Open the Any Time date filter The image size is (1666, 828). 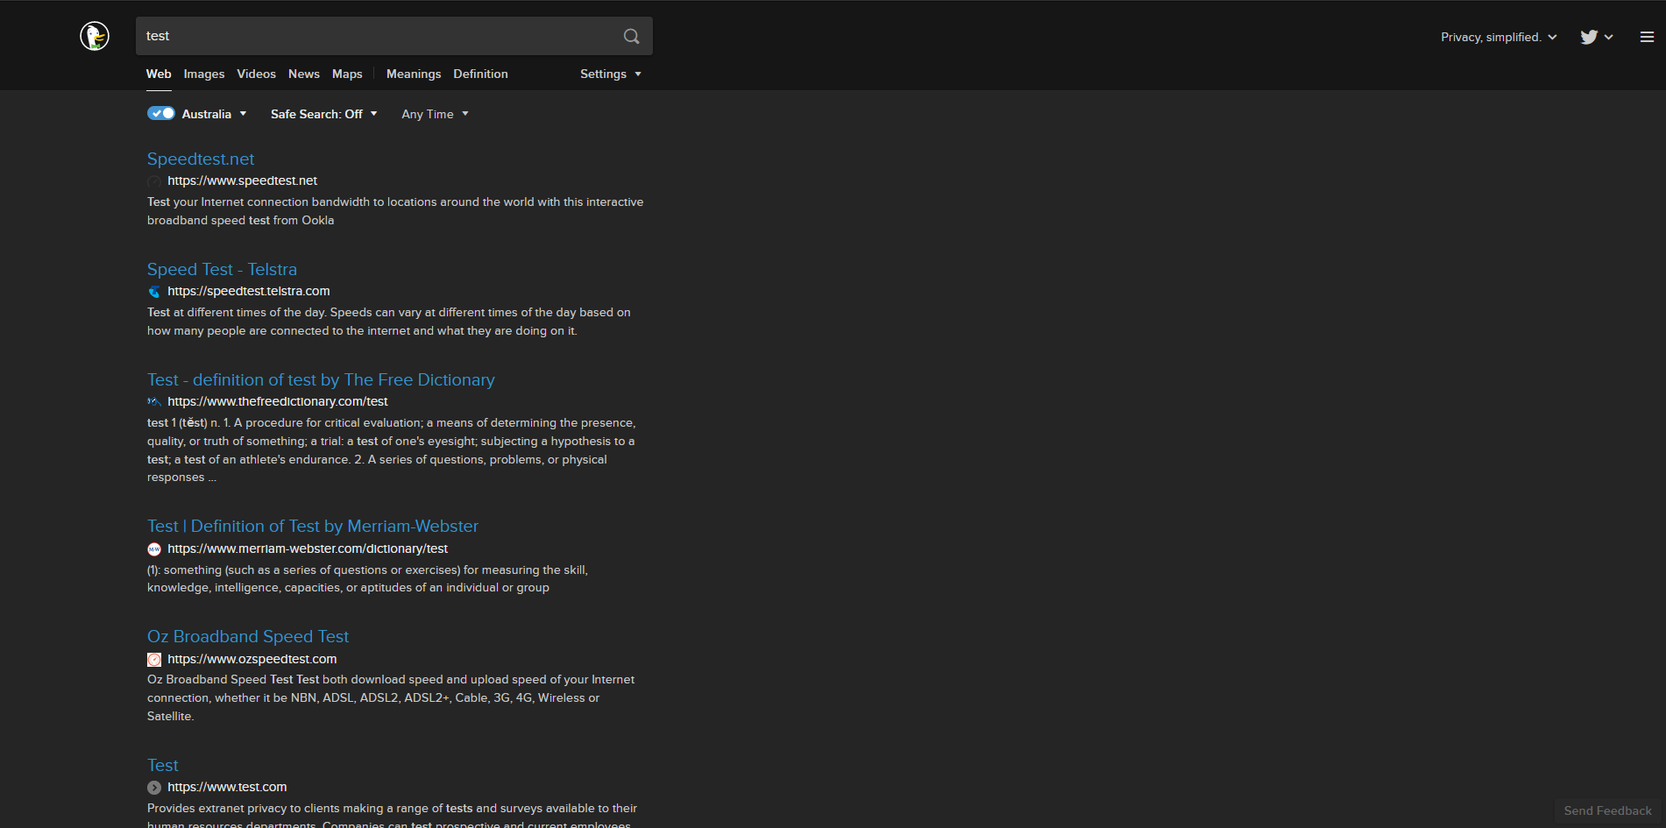434,114
